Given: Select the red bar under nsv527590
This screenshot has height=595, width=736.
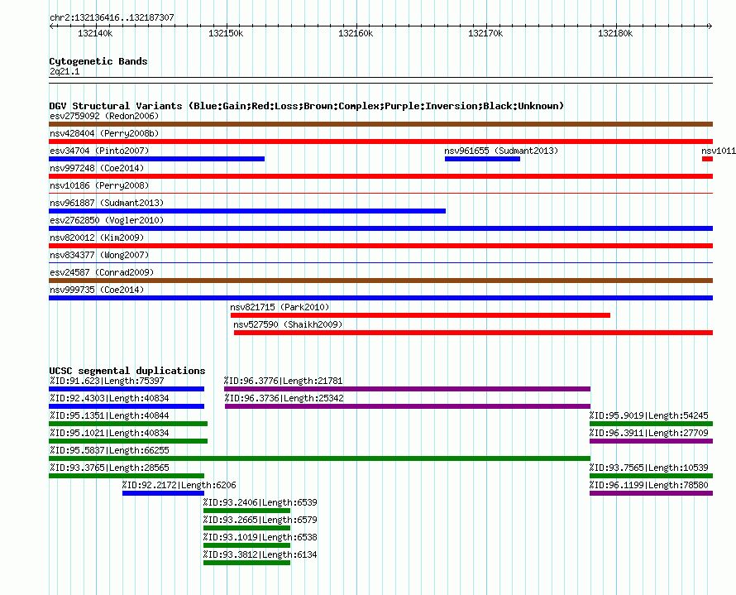Looking at the screenshot, I should pos(473,333).
